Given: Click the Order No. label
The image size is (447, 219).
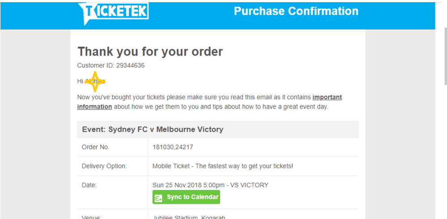Looking at the screenshot, I should point(95,147).
